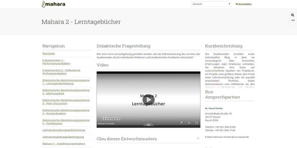Open Mahara 1 - Ergebnispräsentation link
The image size is (297, 148).
64,144
